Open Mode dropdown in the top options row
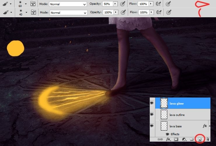This screenshot has height=146, width=216. point(68,4)
